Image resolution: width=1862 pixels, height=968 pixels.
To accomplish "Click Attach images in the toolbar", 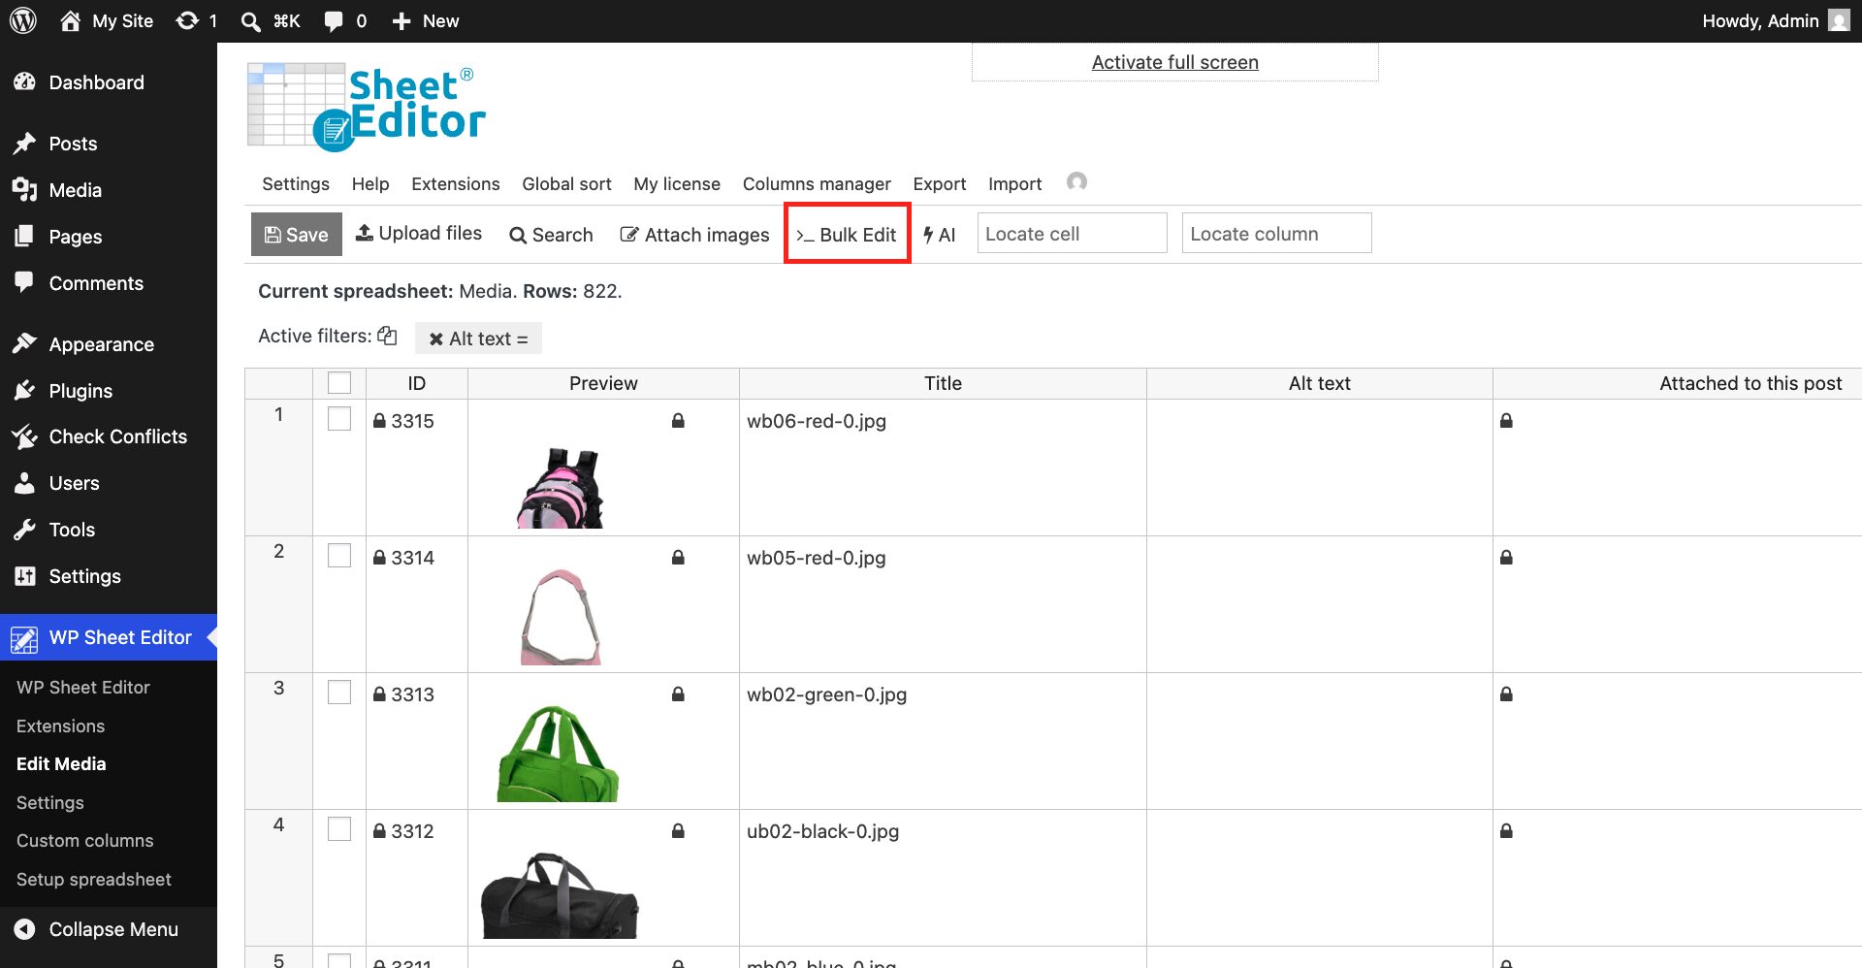I will (x=694, y=235).
